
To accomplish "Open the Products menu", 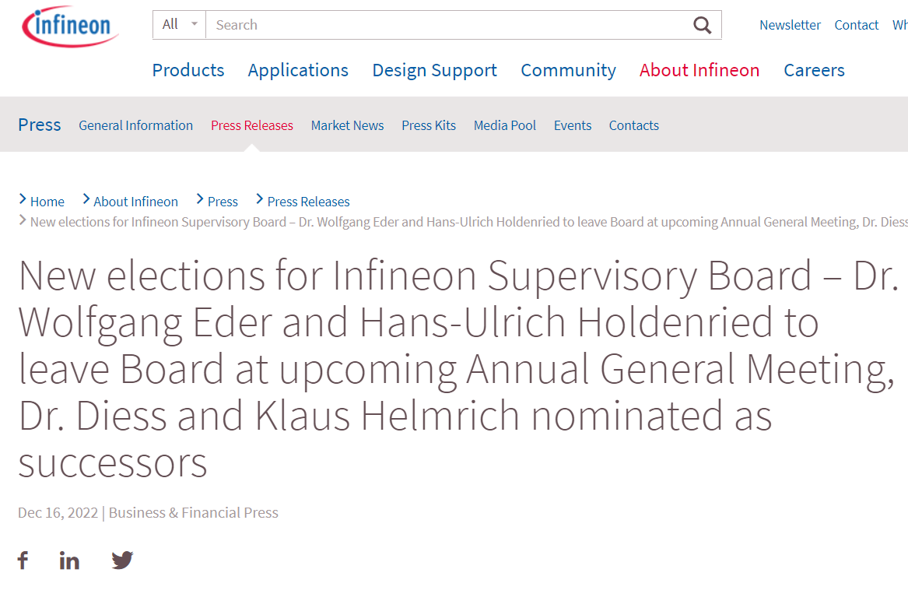I will point(188,70).
